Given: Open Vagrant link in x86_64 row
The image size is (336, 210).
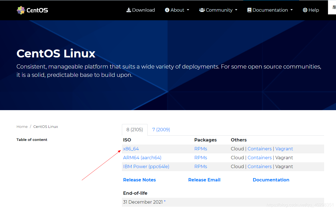Looking at the screenshot, I should pyautogui.click(x=284, y=149).
